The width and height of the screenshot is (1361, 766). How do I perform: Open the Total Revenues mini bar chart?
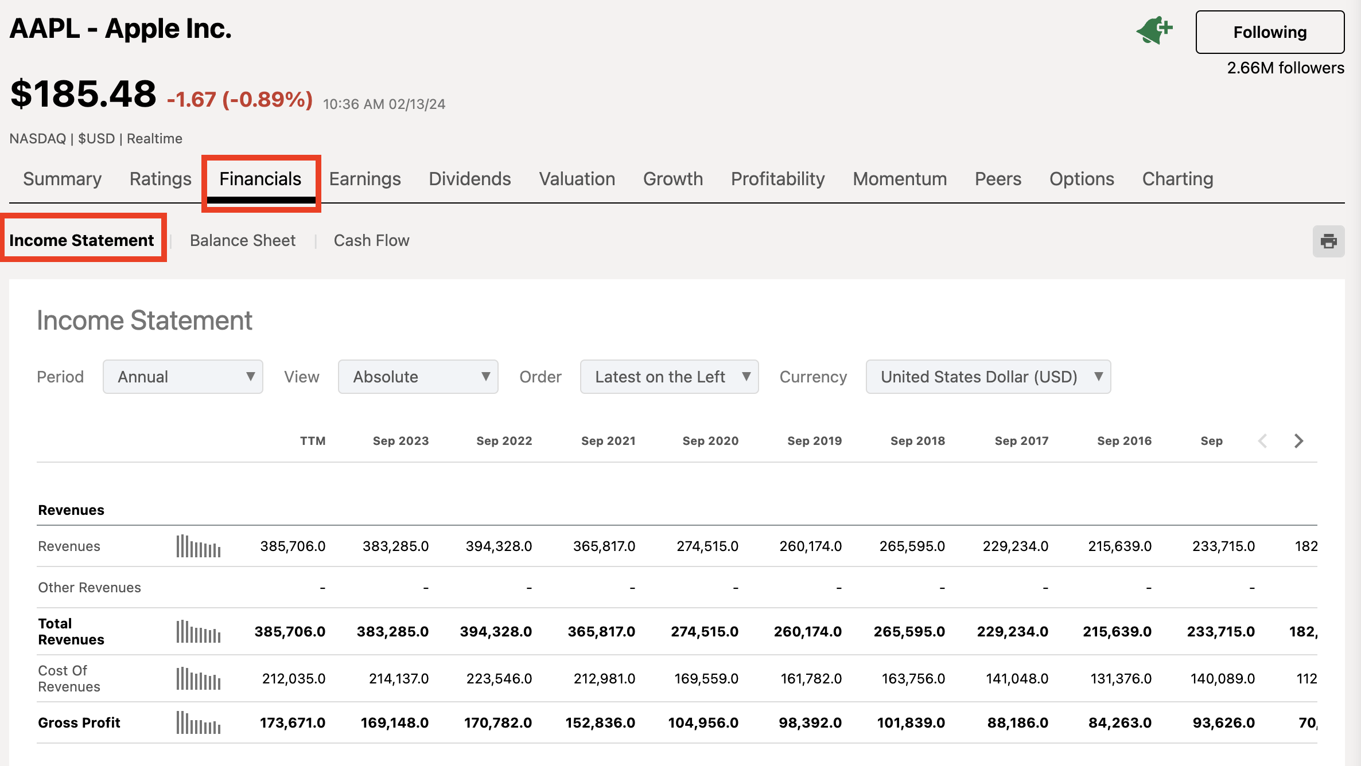tap(199, 632)
